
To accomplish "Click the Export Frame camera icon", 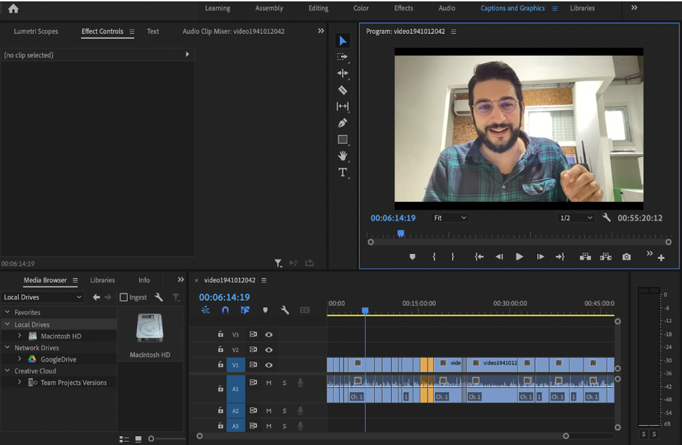I will [x=626, y=257].
